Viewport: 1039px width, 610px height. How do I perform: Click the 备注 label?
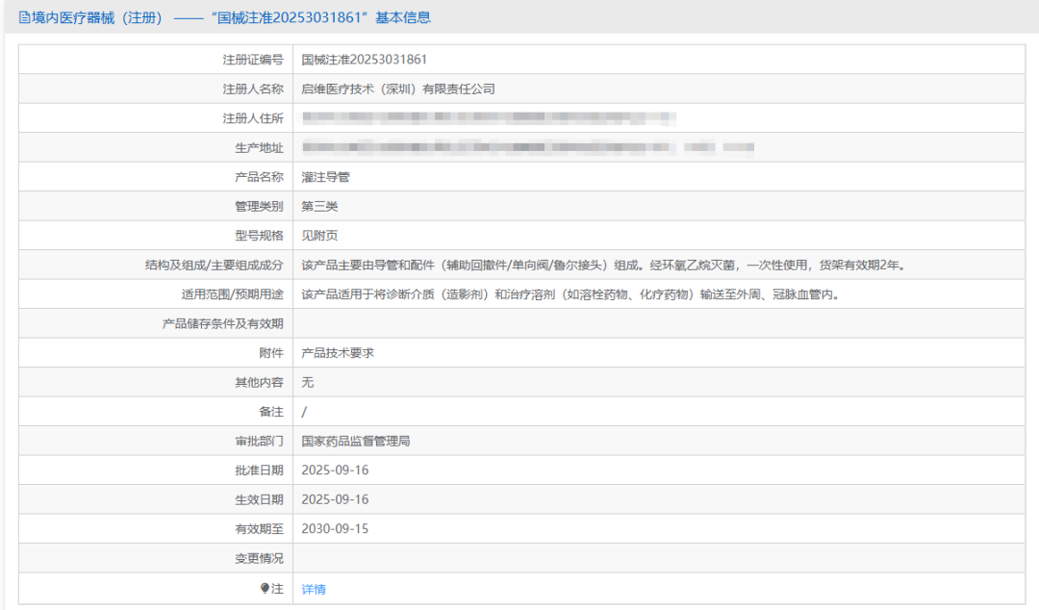(271, 411)
